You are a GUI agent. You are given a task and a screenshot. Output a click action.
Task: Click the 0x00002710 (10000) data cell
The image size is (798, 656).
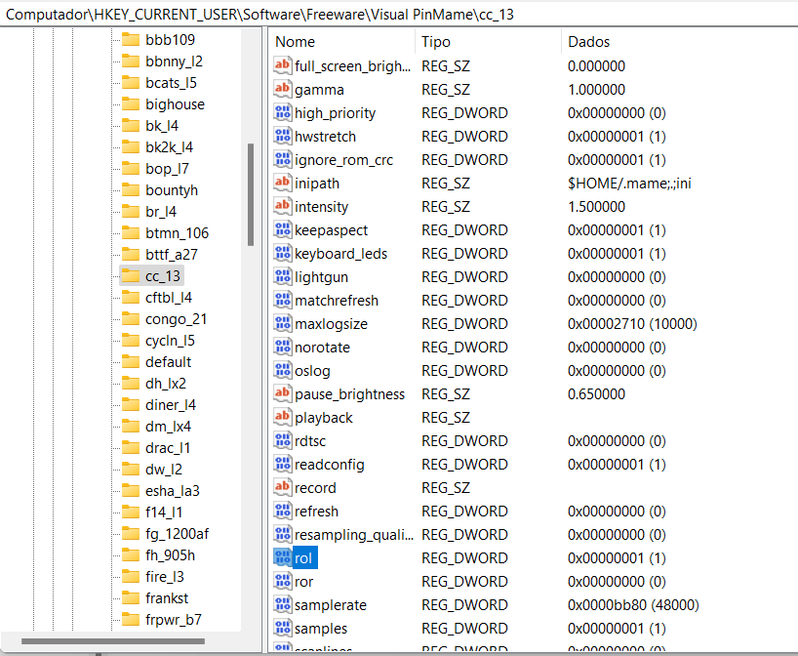[632, 324]
